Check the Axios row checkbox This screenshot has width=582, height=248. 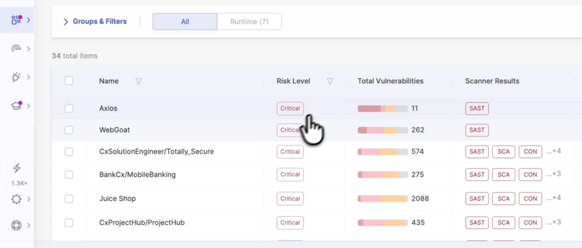click(x=69, y=109)
